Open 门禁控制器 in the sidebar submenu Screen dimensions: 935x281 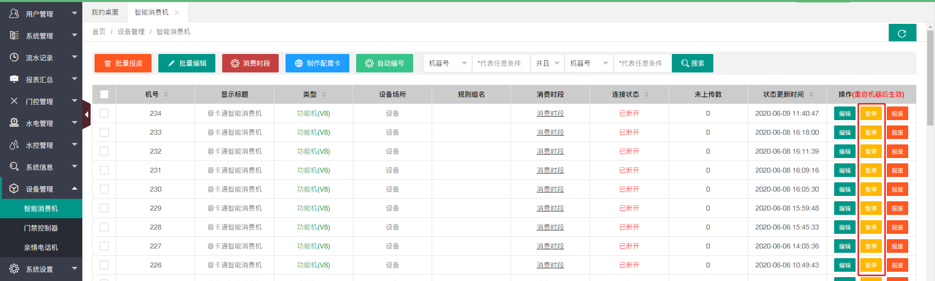[41, 228]
